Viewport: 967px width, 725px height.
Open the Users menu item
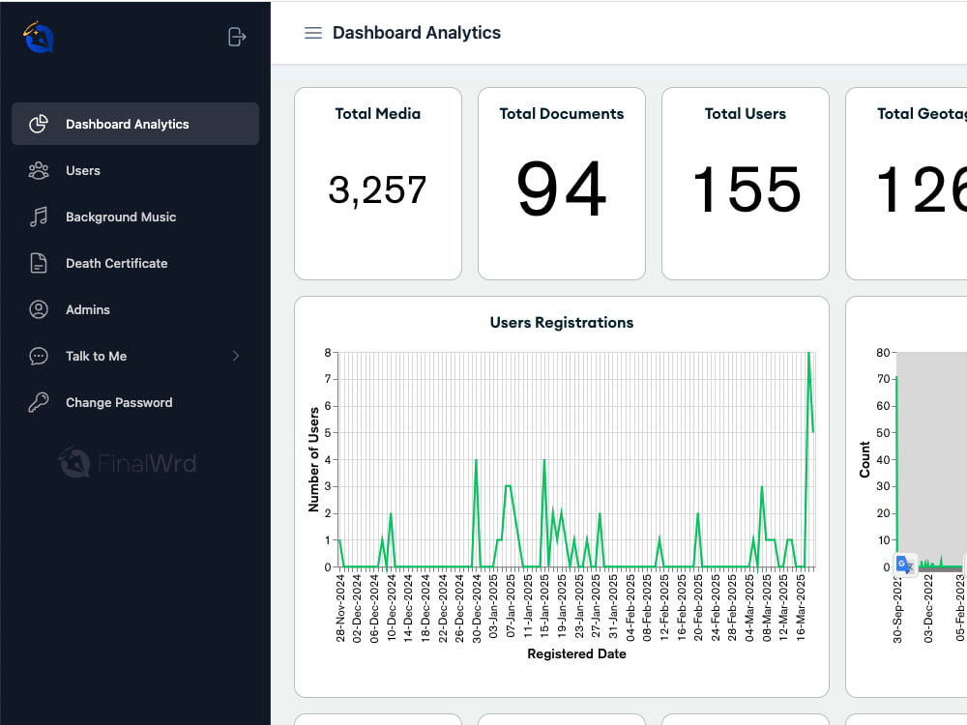pyautogui.click(x=135, y=170)
